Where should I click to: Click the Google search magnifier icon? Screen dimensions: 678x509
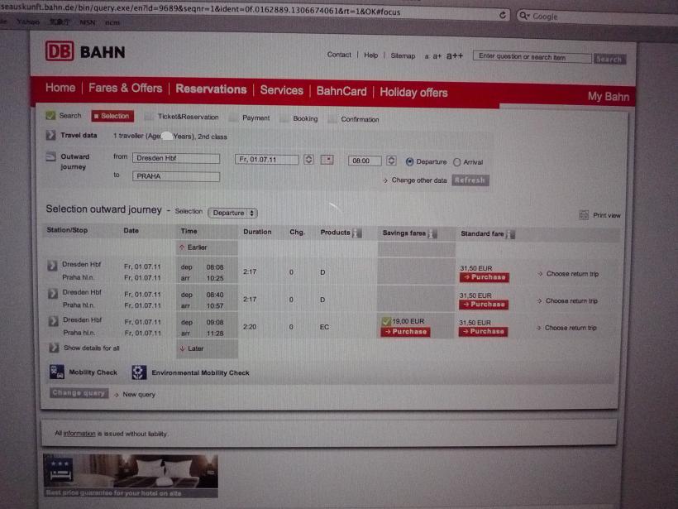pos(523,16)
